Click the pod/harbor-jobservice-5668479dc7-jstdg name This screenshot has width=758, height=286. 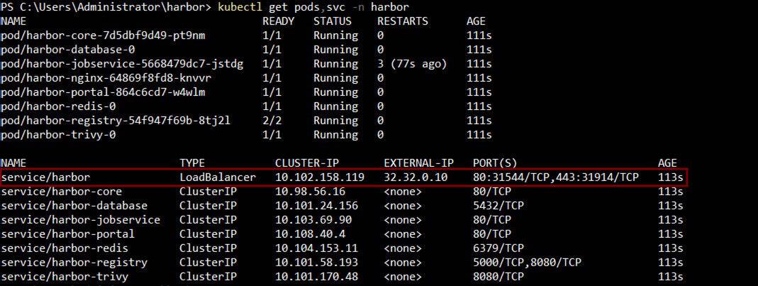pyautogui.click(x=122, y=64)
